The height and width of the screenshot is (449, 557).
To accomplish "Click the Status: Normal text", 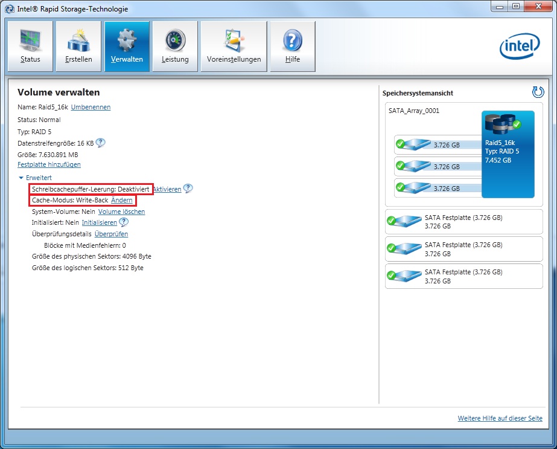I will [39, 120].
